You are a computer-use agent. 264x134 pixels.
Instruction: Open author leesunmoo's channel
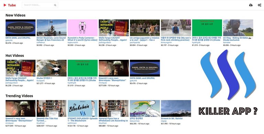(x=135, y=121)
